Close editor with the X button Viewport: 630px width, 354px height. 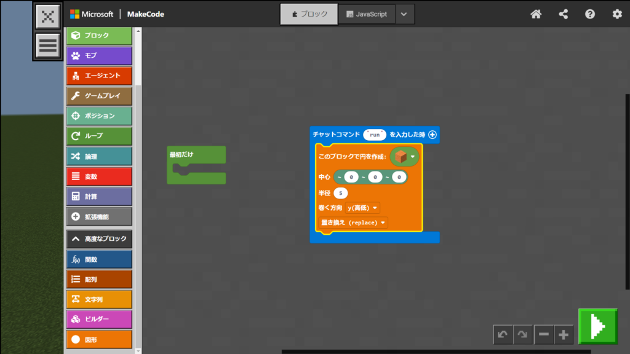click(x=48, y=17)
